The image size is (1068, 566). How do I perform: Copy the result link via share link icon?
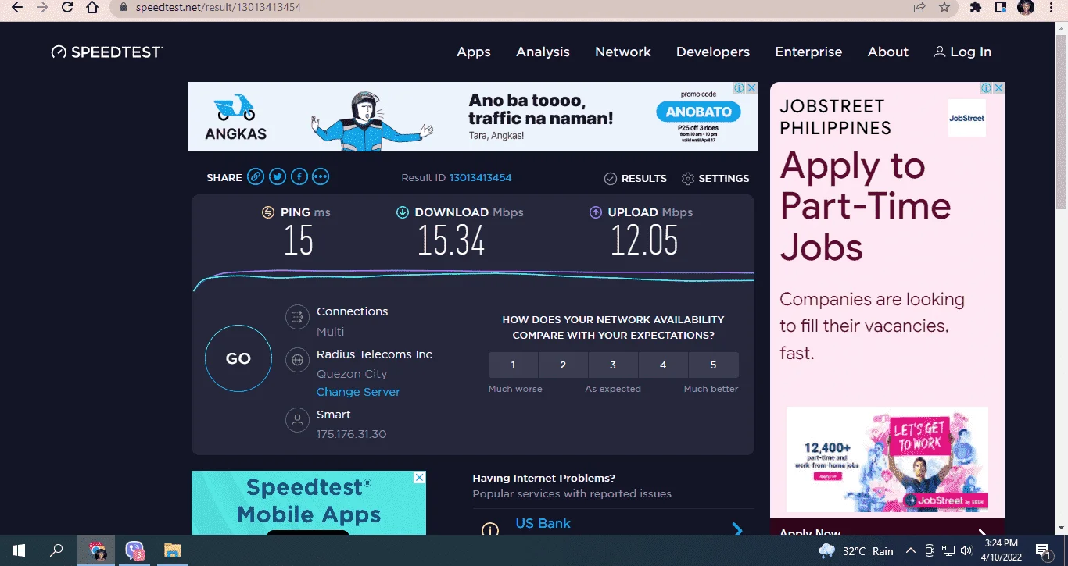pyautogui.click(x=256, y=177)
